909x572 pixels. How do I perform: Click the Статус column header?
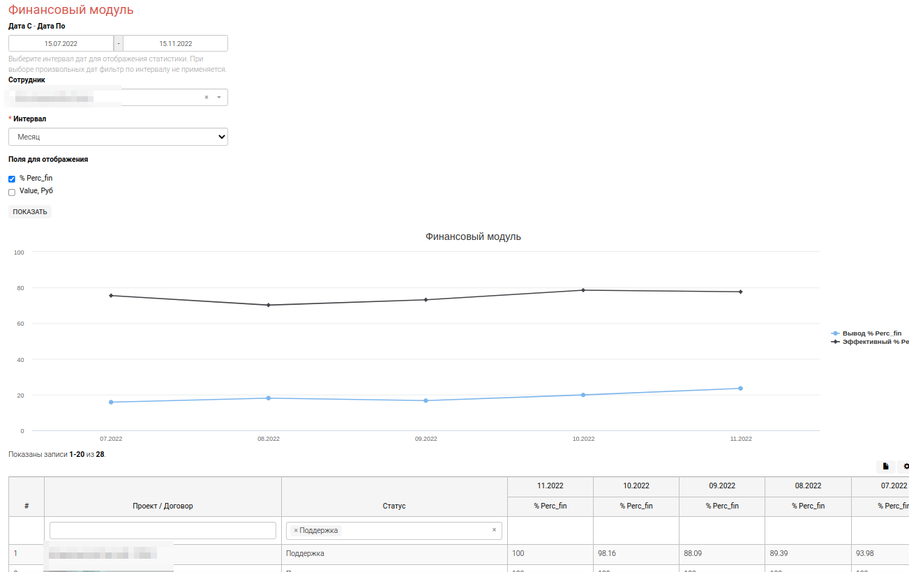(x=394, y=506)
